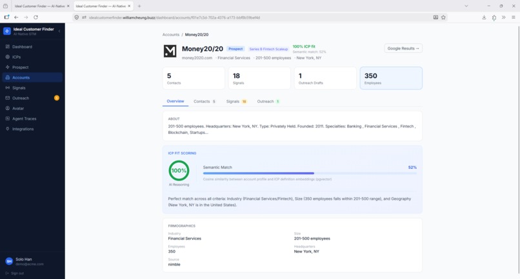Bookmark this page with the star icon
520x279 pixels.
coord(443,17)
